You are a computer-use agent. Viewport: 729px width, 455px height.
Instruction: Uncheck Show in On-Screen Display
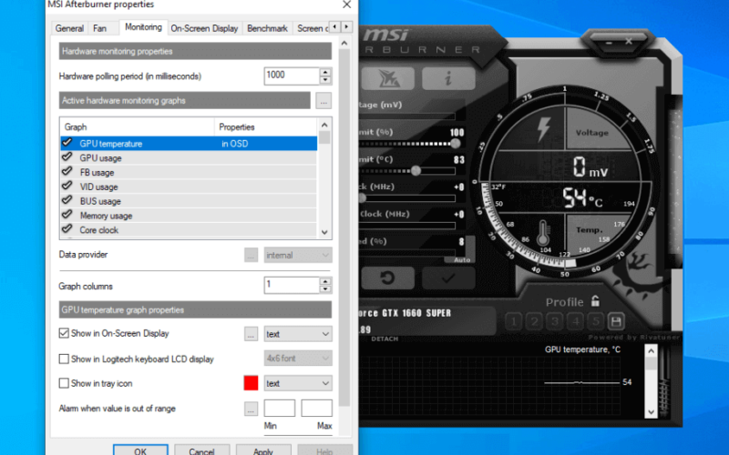click(64, 333)
